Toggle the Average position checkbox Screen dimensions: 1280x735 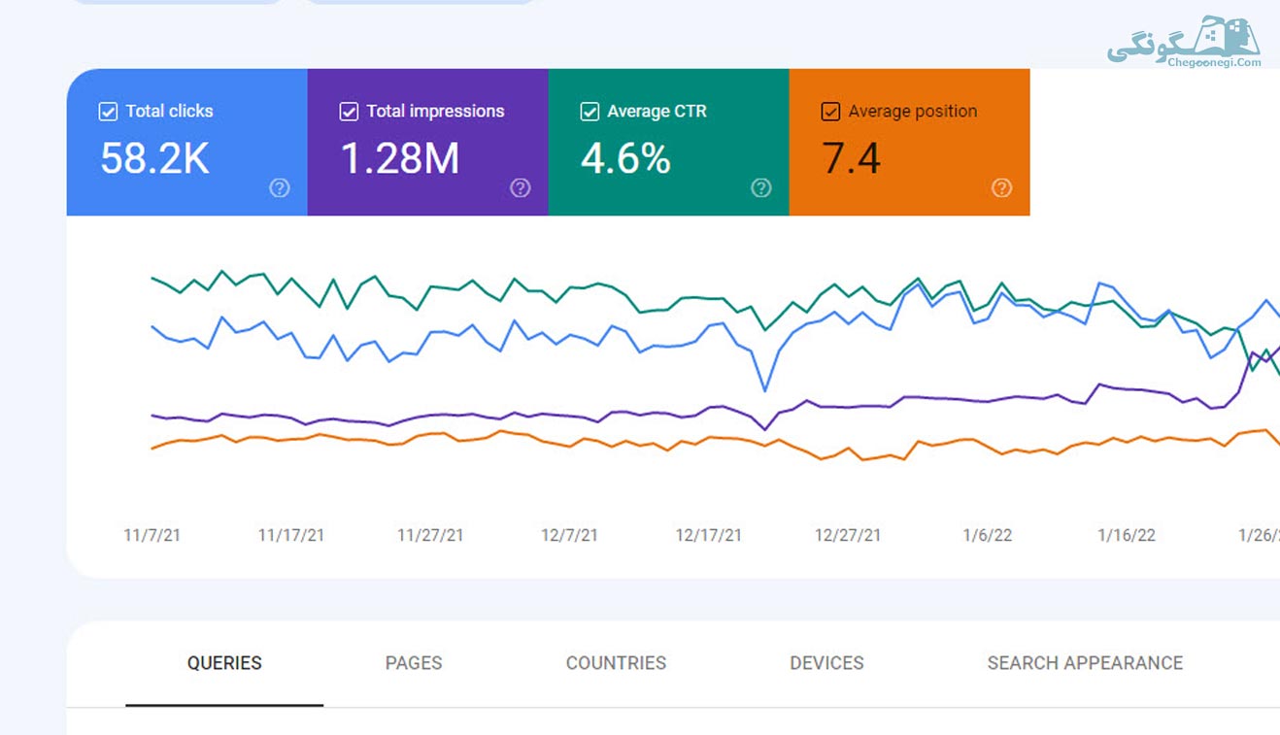(830, 112)
